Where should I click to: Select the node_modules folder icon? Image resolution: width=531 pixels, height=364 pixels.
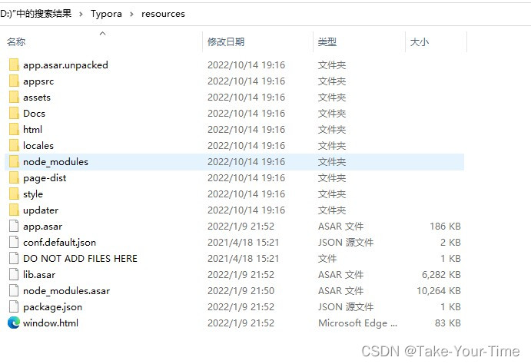(x=14, y=162)
